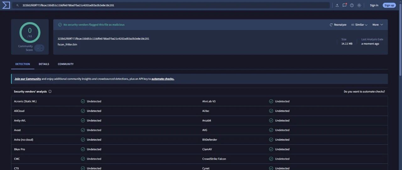Viewport: 402px width, 170px height.
Task: Click the 'Security vendors' analysis' heading
Action: tap(30, 92)
